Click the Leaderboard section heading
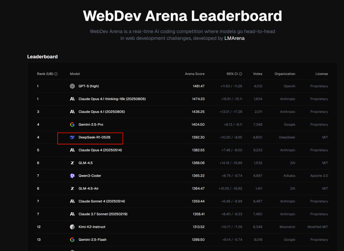 (42, 57)
